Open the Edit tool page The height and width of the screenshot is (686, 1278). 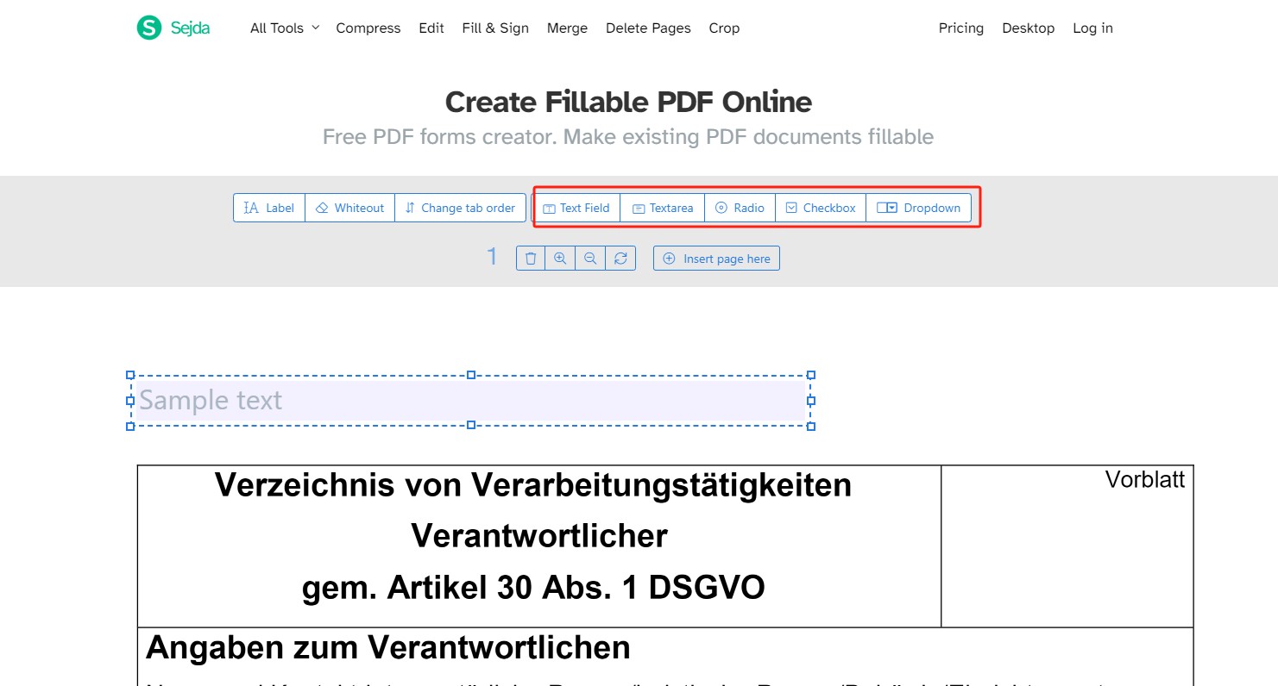click(431, 28)
